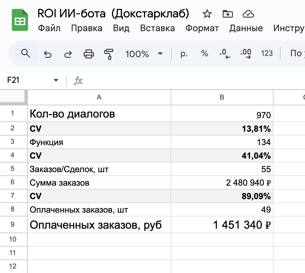Viewport: 305px width, 273px height.
Task: Apply currency format with ruble icon
Action: pyautogui.click(x=183, y=54)
